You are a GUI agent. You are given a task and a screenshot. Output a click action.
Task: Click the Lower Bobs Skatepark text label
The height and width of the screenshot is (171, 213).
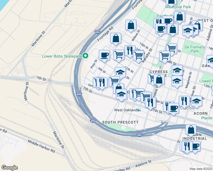tap(62, 56)
